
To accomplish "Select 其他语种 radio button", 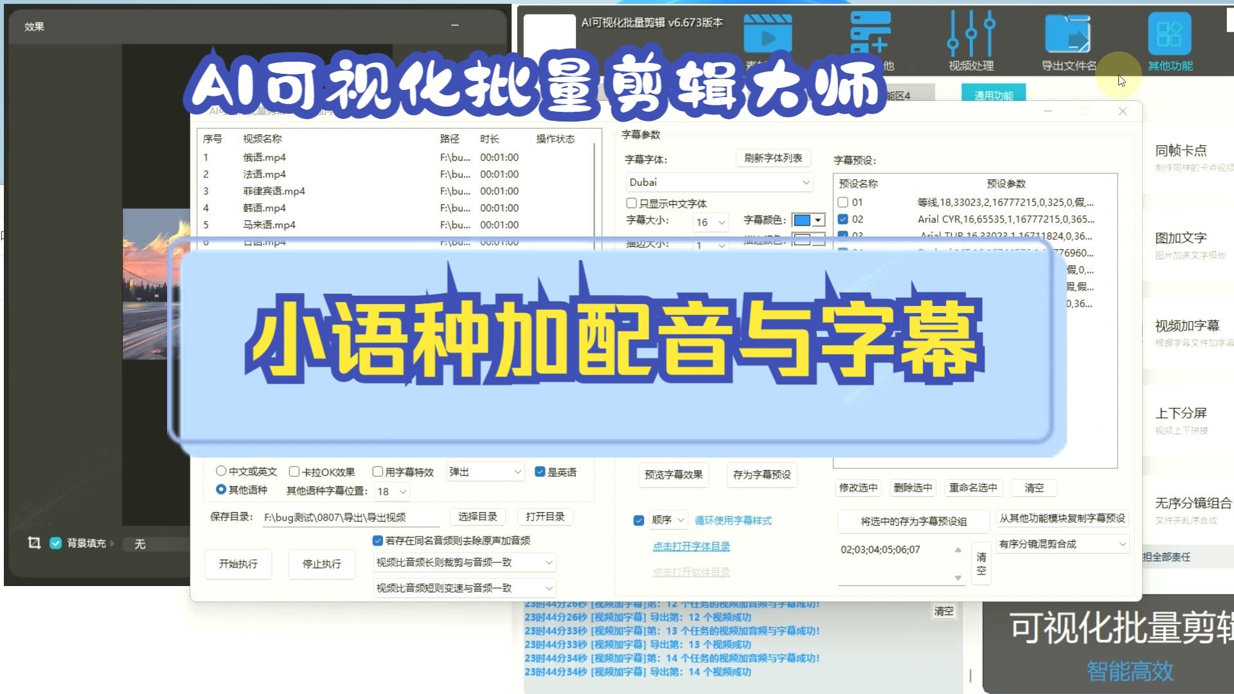I will click(x=221, y=489).
